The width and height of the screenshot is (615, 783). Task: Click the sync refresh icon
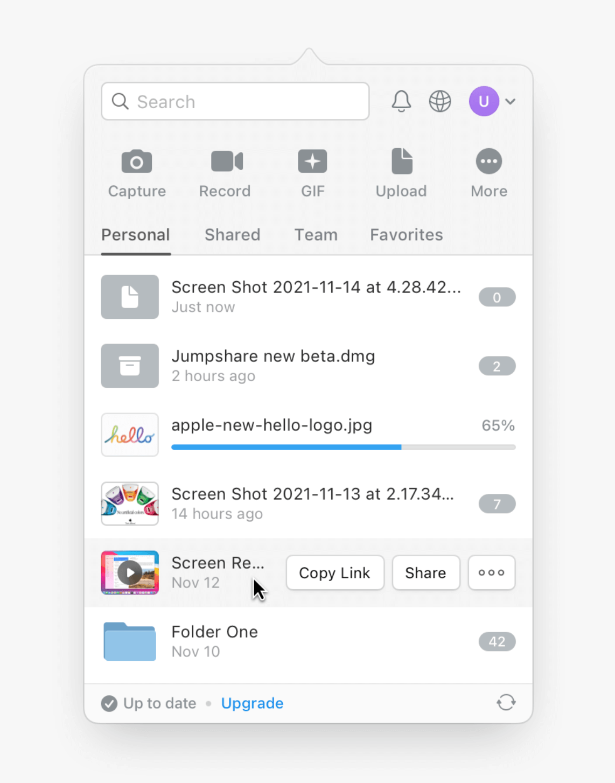click(506, 702)
